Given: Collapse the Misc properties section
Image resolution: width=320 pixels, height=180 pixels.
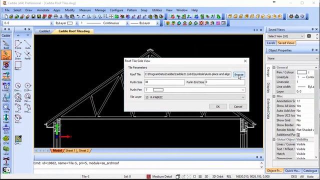Looking at the screenshot, I should [274, 96].
